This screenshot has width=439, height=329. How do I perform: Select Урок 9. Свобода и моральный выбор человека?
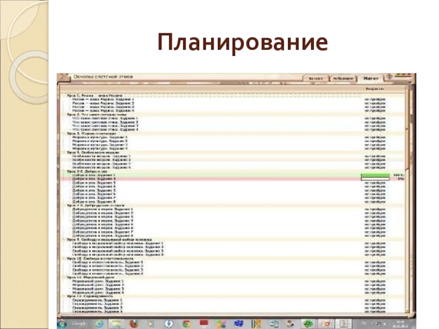109,240
